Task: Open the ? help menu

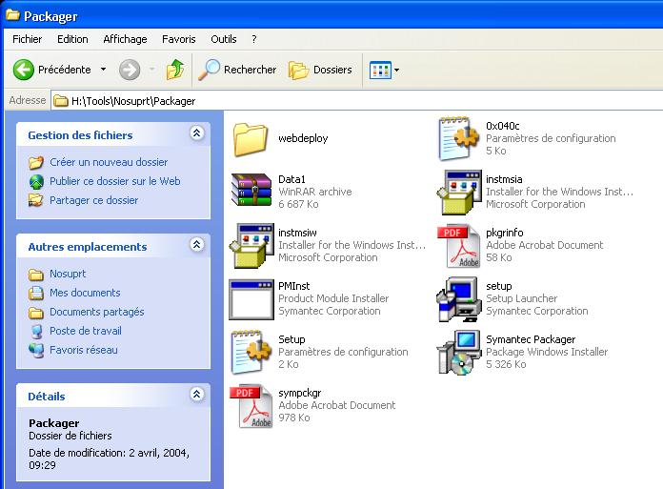Action: pos(253,39)
